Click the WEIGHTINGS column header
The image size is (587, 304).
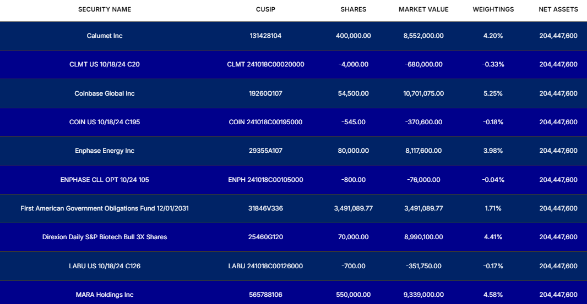point(493,9)
